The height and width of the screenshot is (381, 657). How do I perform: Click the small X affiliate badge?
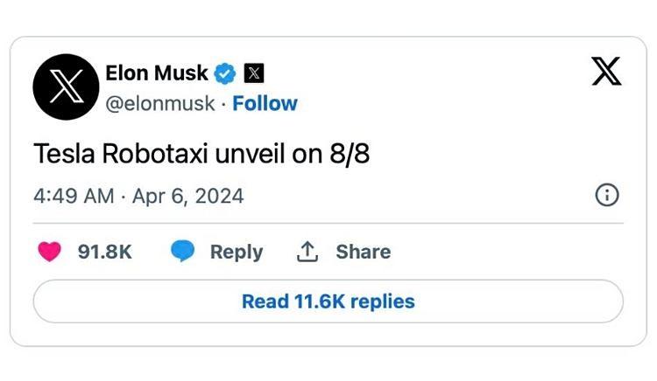[x=254, y=73]
